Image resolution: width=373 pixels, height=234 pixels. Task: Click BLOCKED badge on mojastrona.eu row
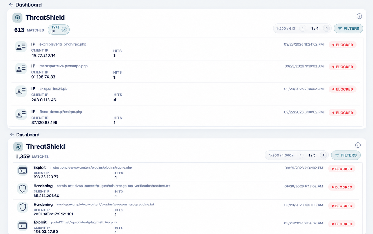point(341,169)
